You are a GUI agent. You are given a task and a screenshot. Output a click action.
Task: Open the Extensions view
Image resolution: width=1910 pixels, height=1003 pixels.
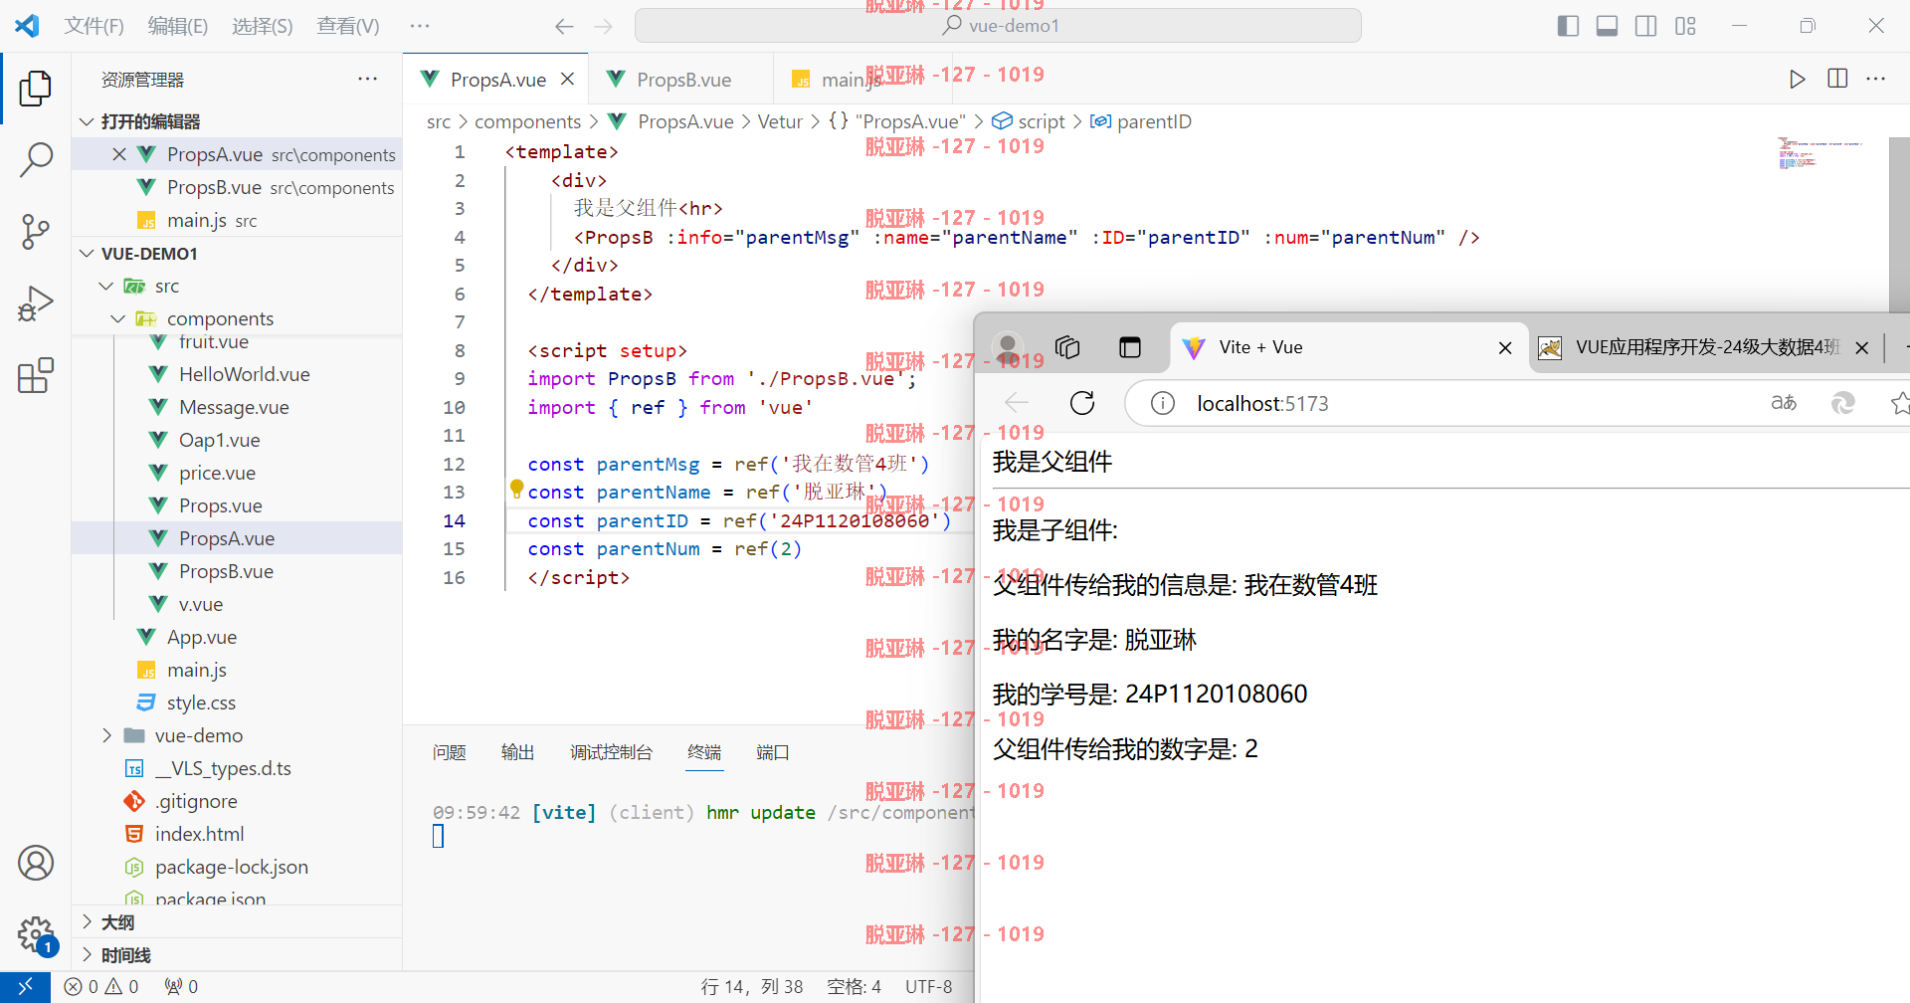[36, 376]
